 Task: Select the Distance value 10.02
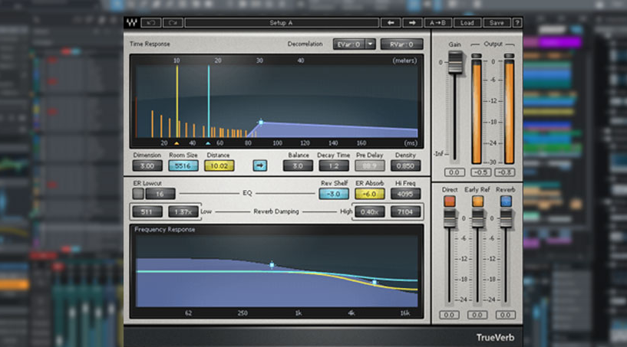(219, 165)
